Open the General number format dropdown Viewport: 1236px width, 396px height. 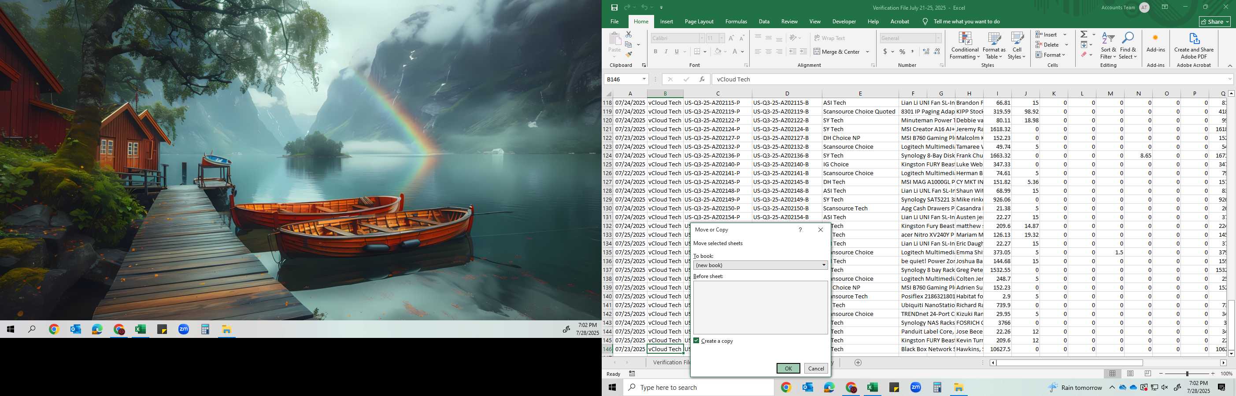939,38
